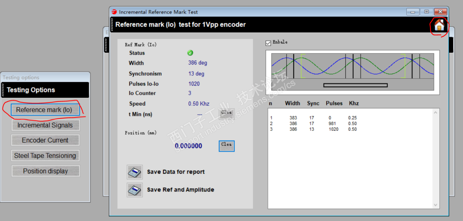Click the Sync column header
Viewport: 463px width, 221px height.
tap(313, 103)
